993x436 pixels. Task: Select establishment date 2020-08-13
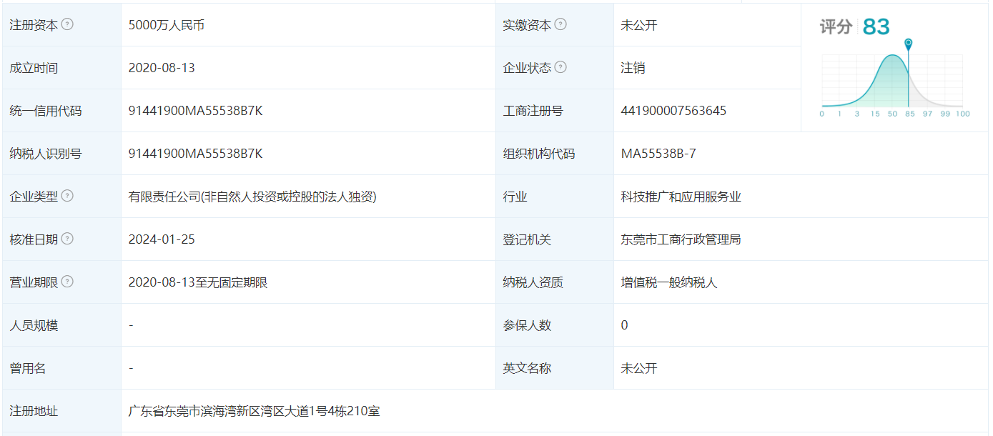pyautogui.click(x=162, y=68)
